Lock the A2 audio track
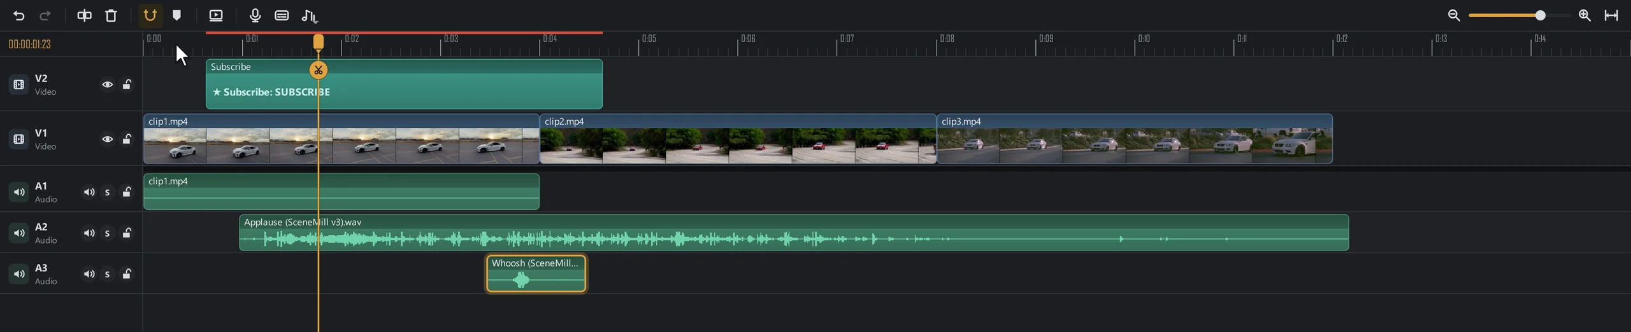1631x332 pixels. (x=127, y=233)
